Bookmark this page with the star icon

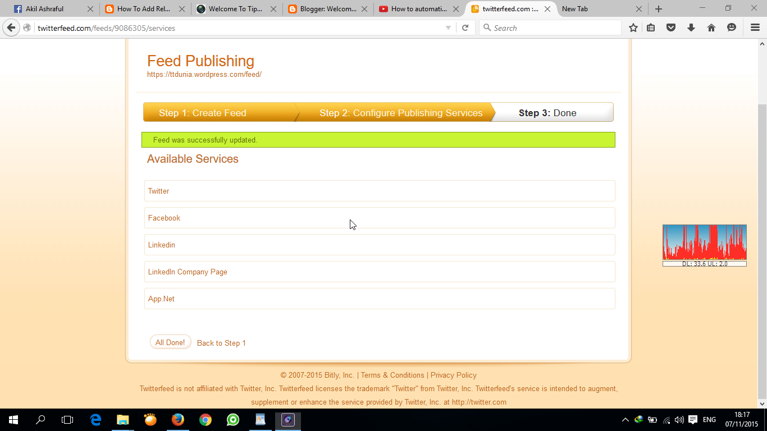click(633, 27)
